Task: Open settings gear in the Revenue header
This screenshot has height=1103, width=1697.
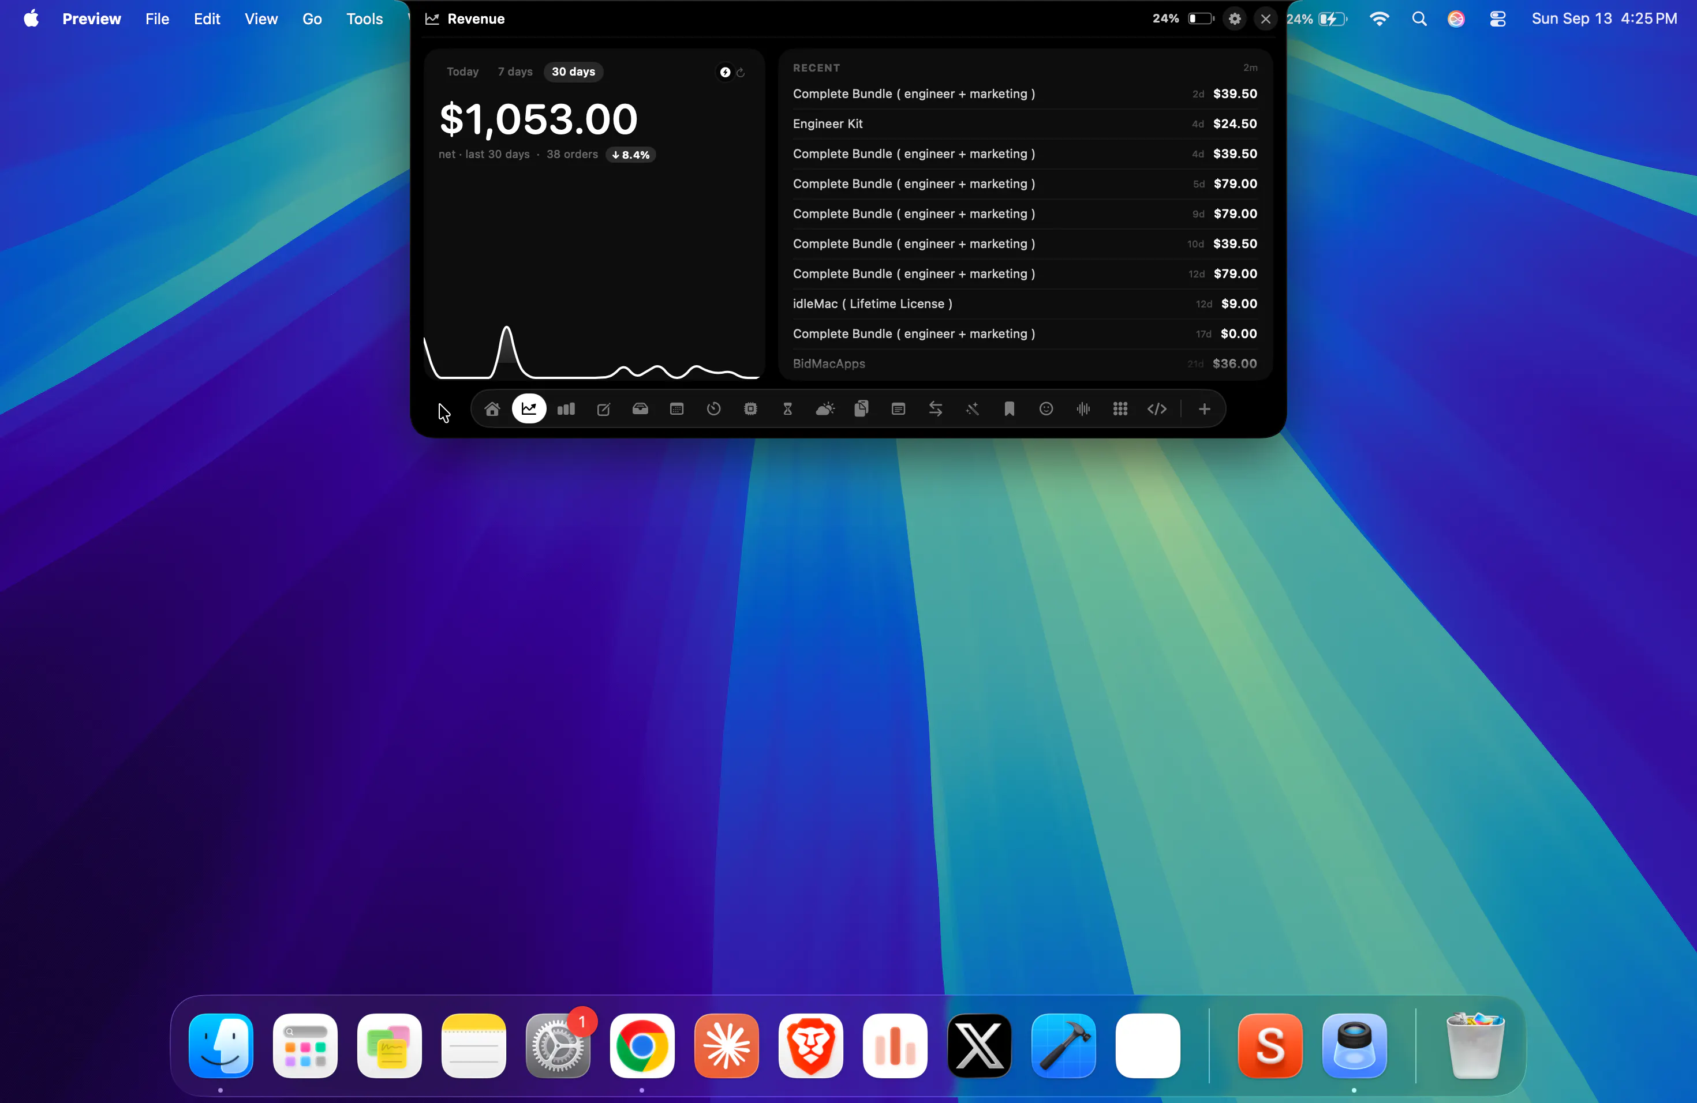Action: [x=1235, y=19]
